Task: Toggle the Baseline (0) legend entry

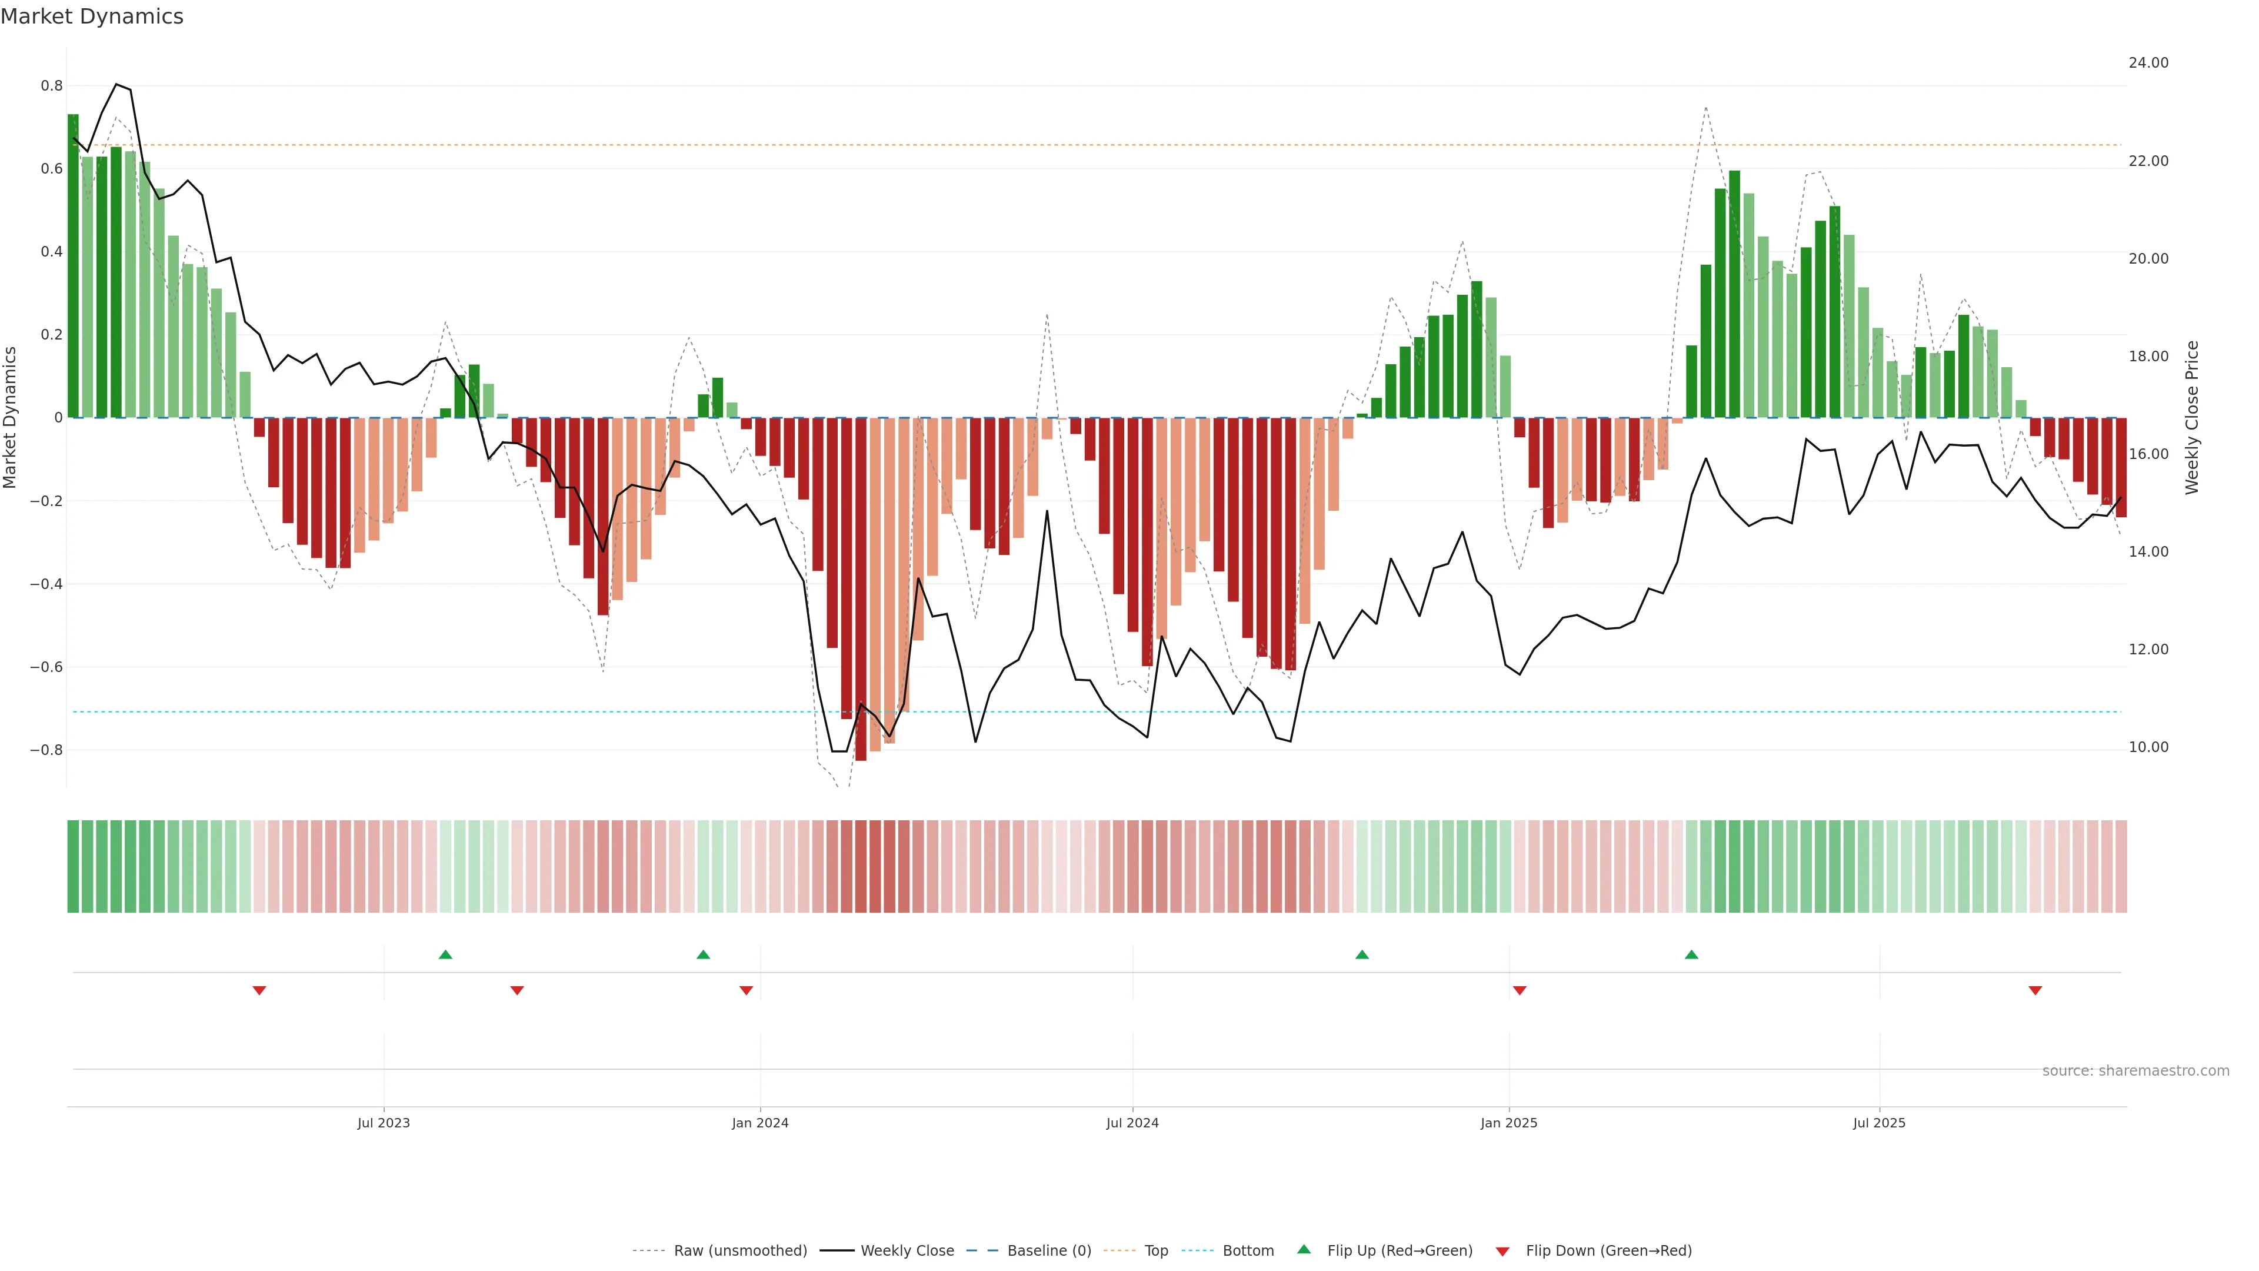Action: click(x=1049, y=1251)
